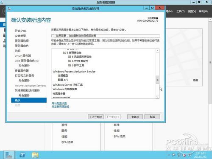This screenshot has height=159, width=212.
Task: Minimize the 服务器管理器 main window
Action: point(193,2)
